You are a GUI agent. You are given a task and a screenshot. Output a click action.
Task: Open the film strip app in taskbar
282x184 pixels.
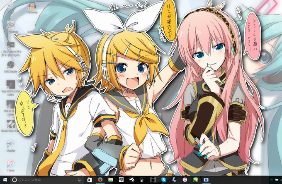coord(153,180)
